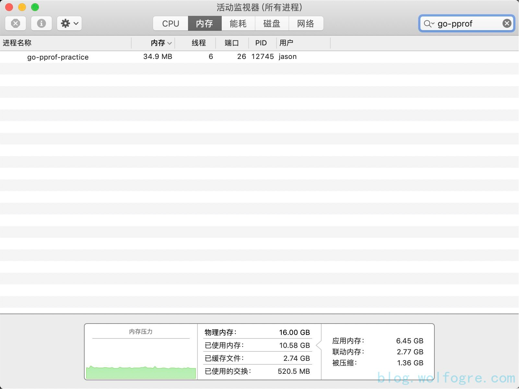519x389 pixels.
Task: Sort by 线程 threads column
Action: (198, 43)
